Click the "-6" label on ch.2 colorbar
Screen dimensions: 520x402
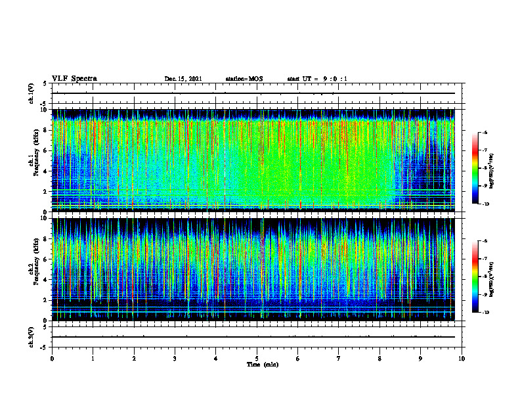point(485,241)
